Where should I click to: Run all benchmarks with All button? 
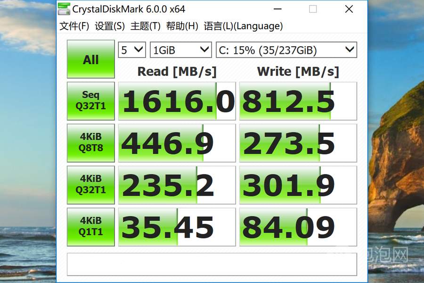click(90, 59)
